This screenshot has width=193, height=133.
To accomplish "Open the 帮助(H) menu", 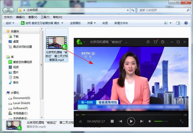I will [x=58, y=17].
